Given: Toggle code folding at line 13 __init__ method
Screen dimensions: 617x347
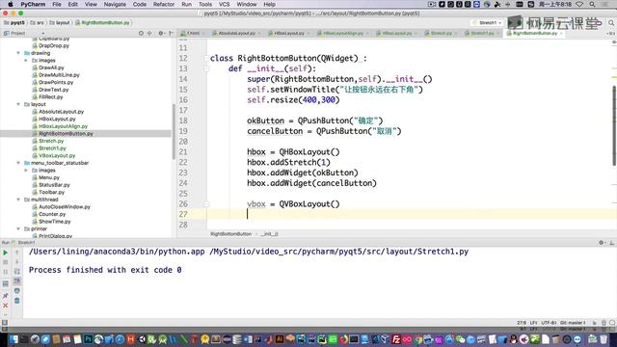Looking at the screenshot, I should pos(206,68).
